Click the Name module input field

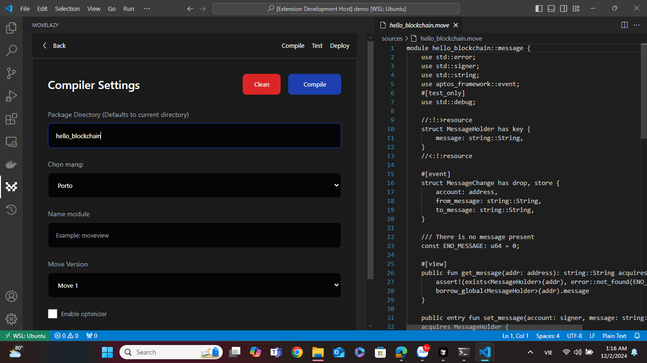point(194,235)
